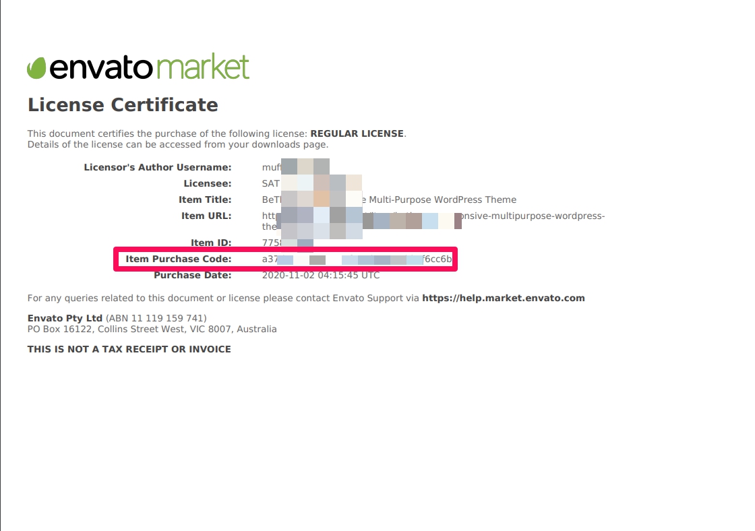Click the purchase date value 2020-11-02 04:15:45 UTC
This screenshot has height=531, width=755.
[321, 275]
